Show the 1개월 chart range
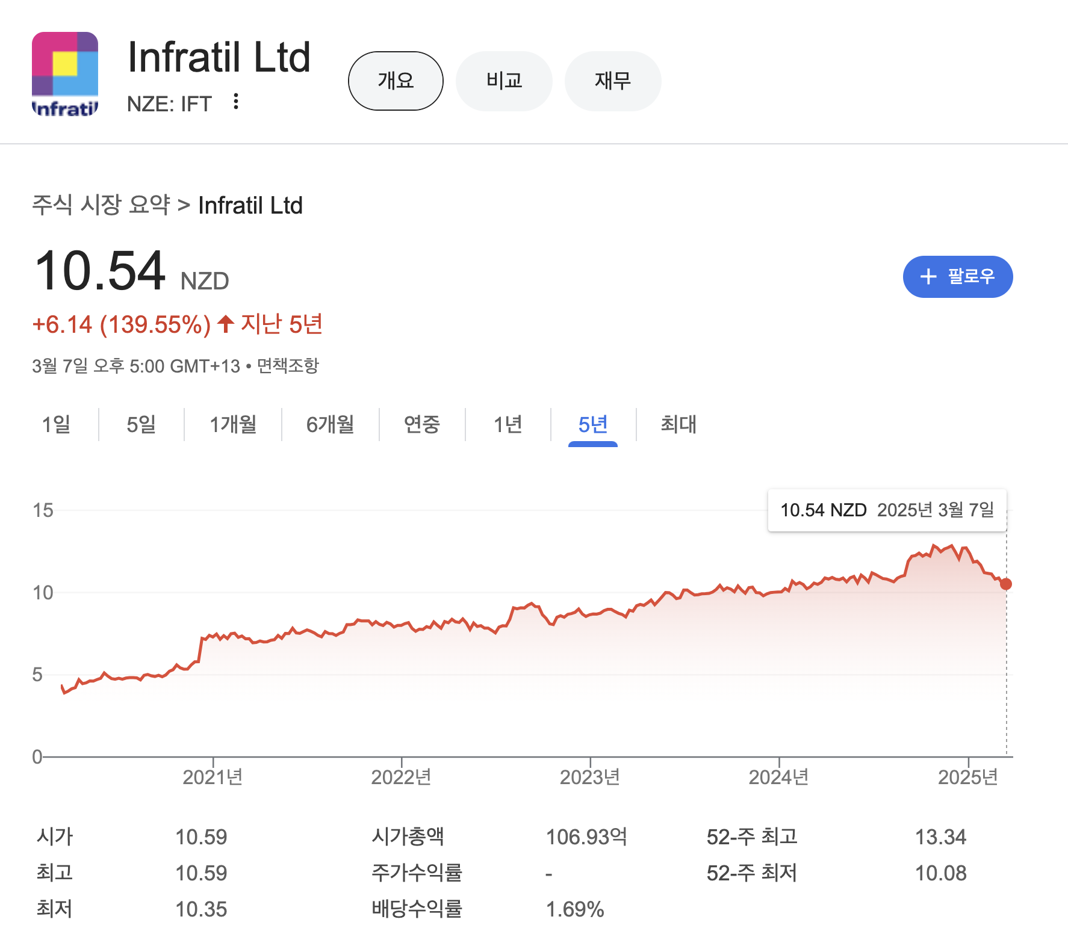This screenshot has width=1068, height=946. coord(233,425)
